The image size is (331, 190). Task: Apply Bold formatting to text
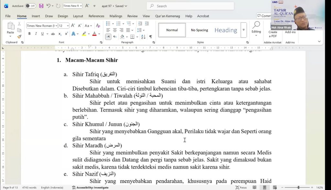(x=29, y=34)
